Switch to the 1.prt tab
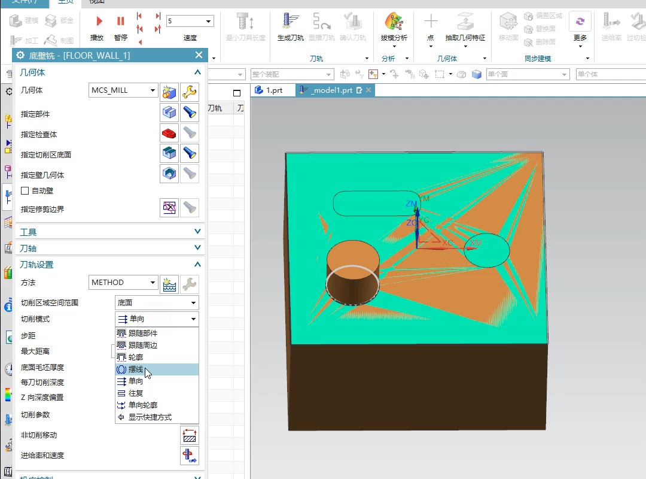Viewport: 646px width, 479px height. (272, 90)
